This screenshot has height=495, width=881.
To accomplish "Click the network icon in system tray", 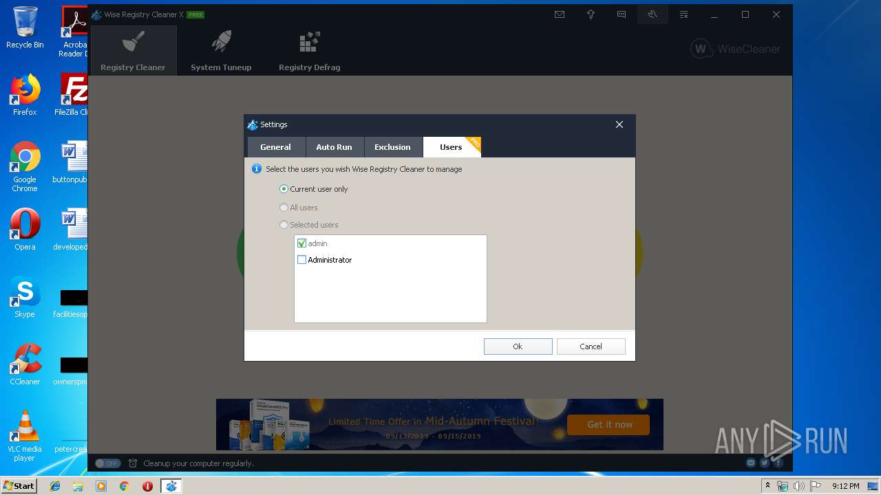I will 783,486.
